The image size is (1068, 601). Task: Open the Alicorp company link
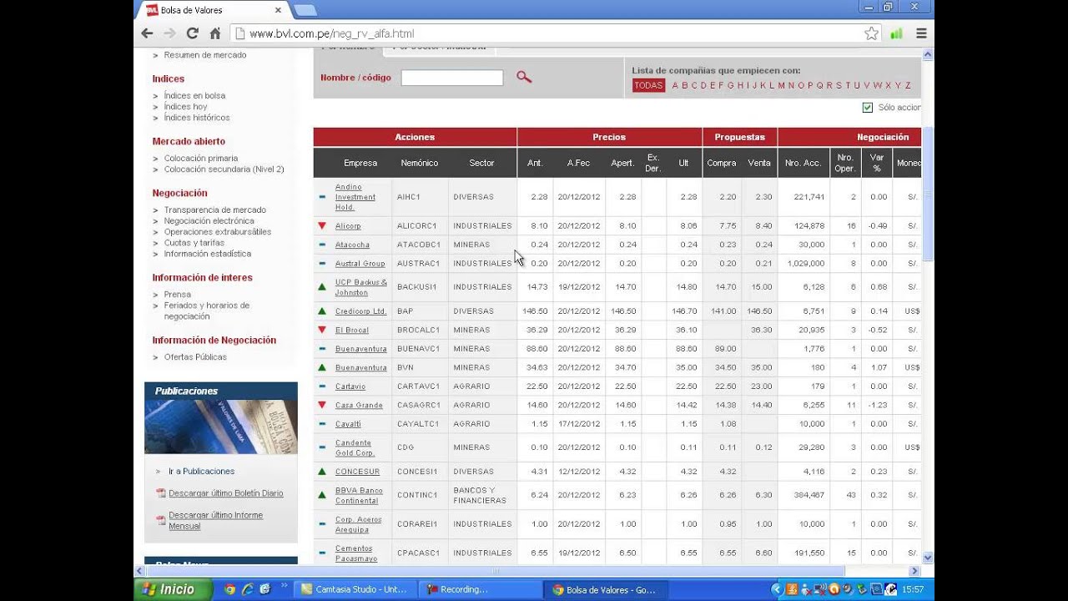[348, 226]
